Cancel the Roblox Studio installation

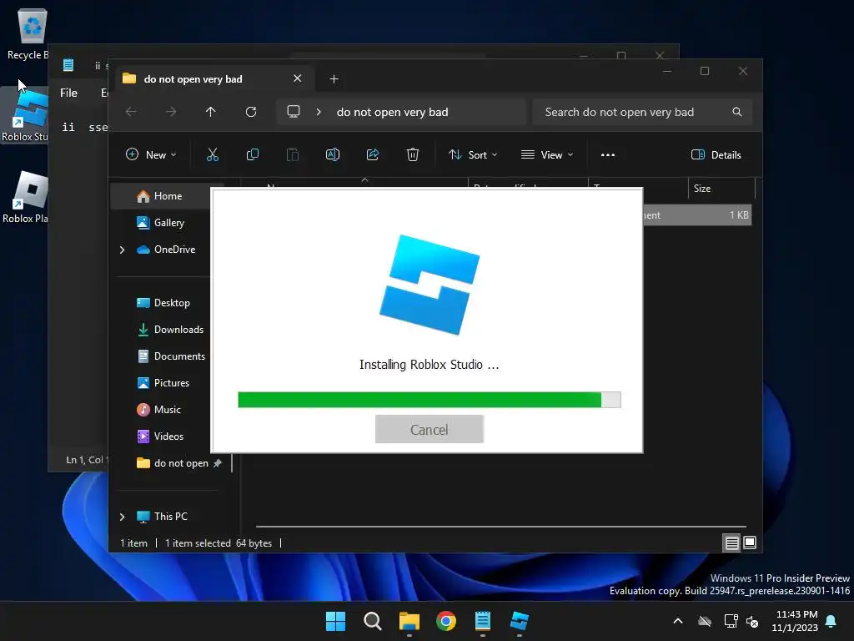tap(430, 430)
